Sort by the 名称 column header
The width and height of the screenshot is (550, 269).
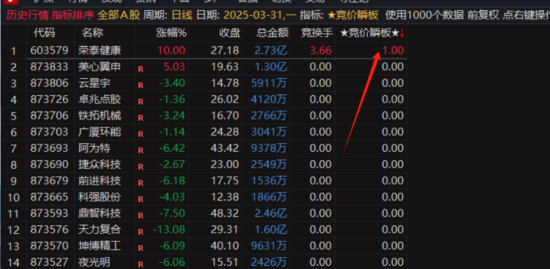click(93, 33)
